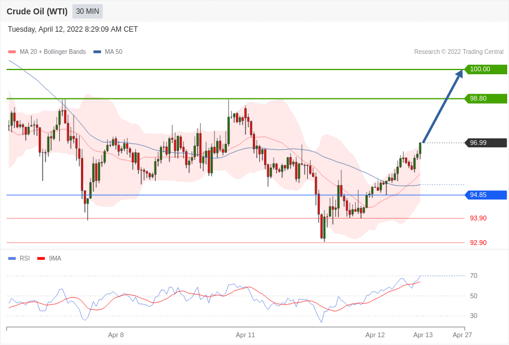Click the Apr 12 date axis label

pyautogui.click(x=375, y=335)
